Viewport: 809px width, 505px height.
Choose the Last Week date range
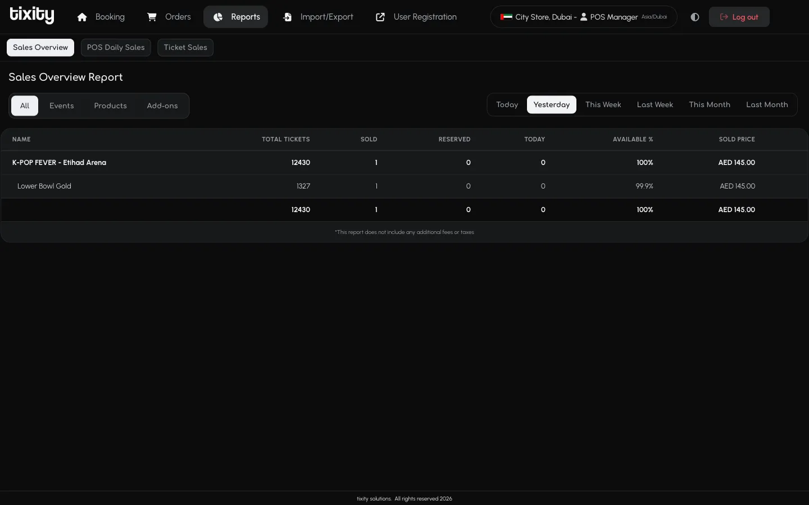click(x=655, y=105)
